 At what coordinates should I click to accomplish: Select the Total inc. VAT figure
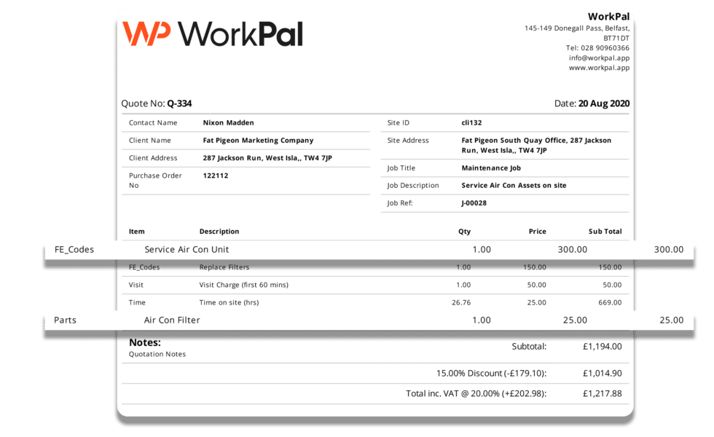[x=600, y=394]
